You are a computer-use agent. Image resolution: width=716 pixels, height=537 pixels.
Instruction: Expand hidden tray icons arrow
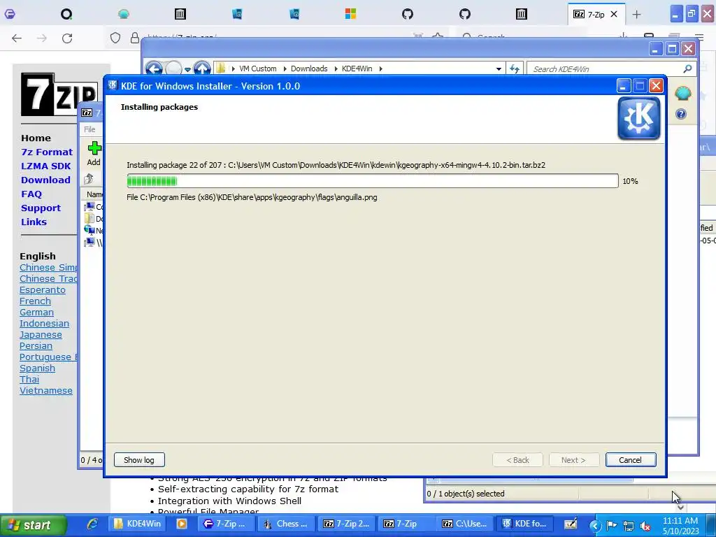coord(594,526)
